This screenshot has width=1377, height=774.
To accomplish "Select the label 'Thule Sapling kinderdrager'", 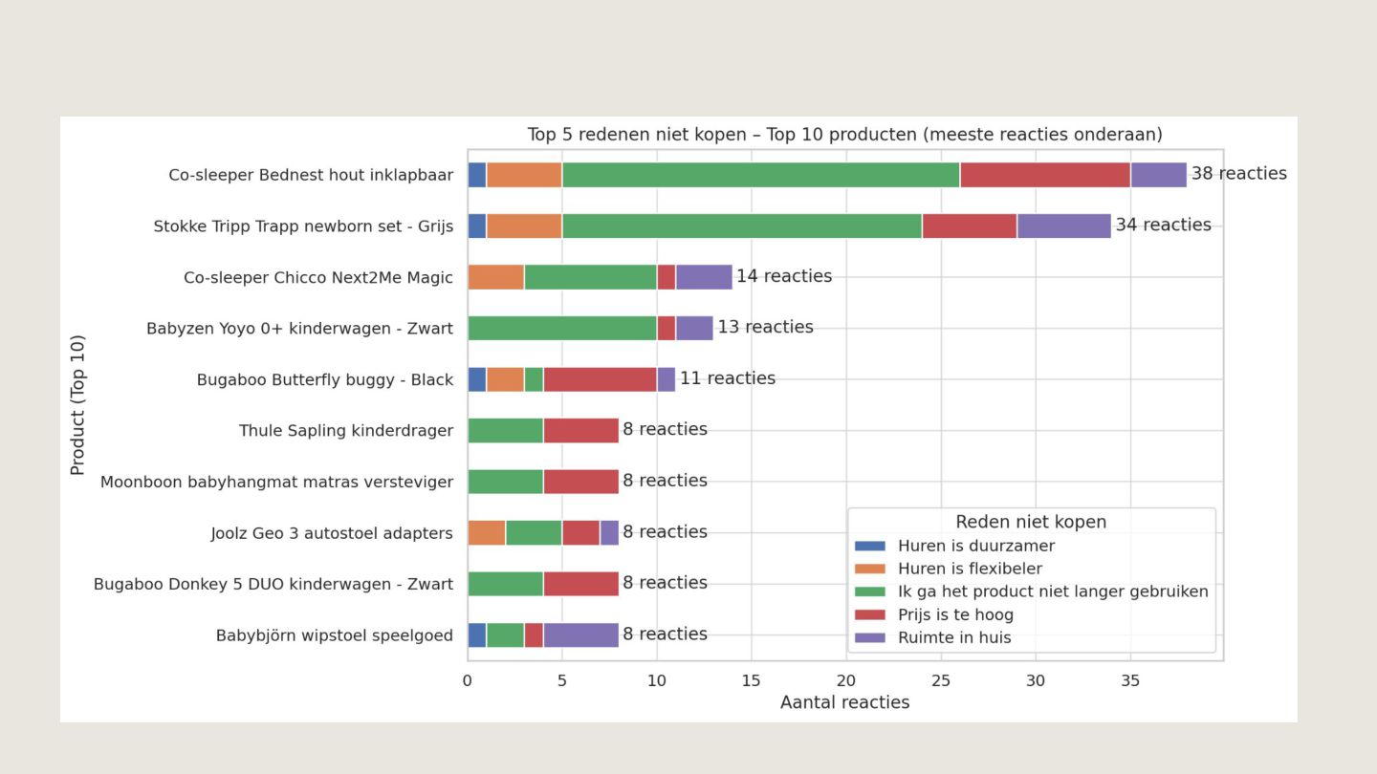I will click(346, 432).
